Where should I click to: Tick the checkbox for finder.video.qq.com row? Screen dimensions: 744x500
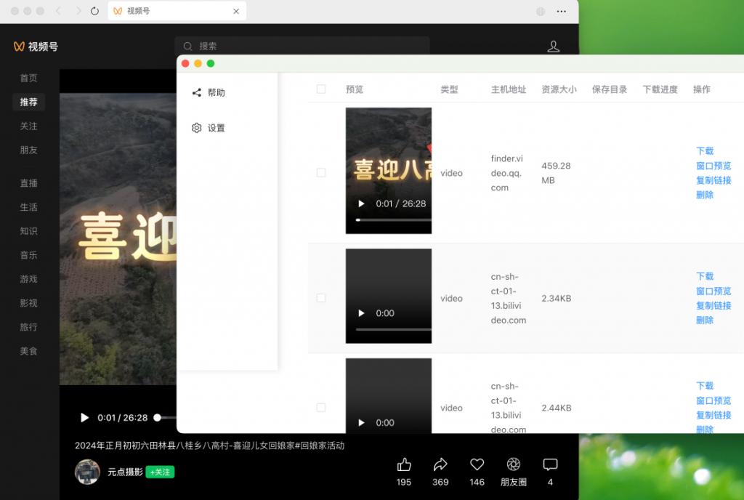321,173
